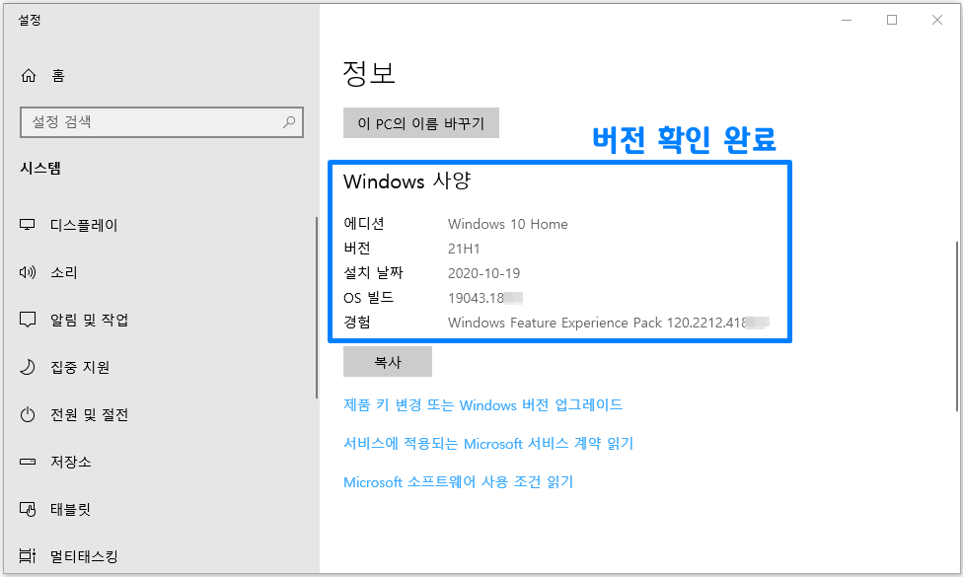Click the 정보 page title

pyautogui.click(x=368, y=73)
